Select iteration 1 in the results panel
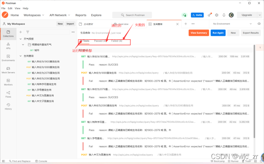The width and height of the screenshot is (264, 164). coord(260,48)
